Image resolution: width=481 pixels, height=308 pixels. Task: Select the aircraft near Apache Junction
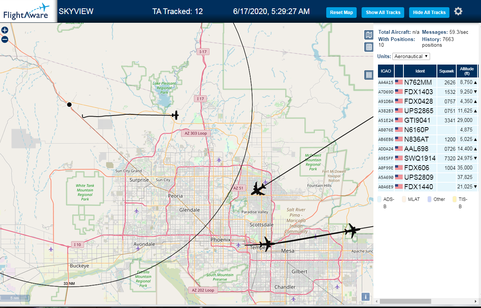352,231
